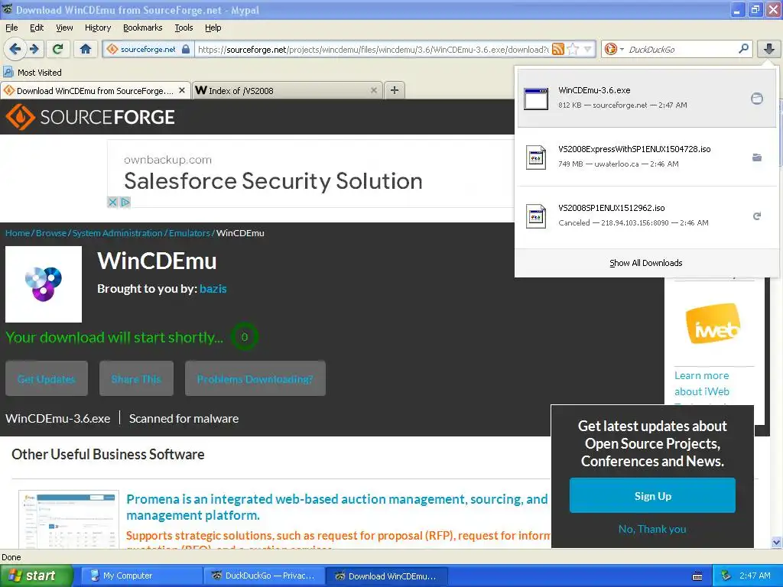Open the address bar history dropdown arrow

click(588, 49)
